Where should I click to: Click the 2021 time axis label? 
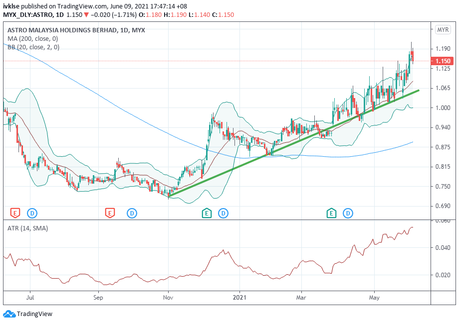click(240, 298)
